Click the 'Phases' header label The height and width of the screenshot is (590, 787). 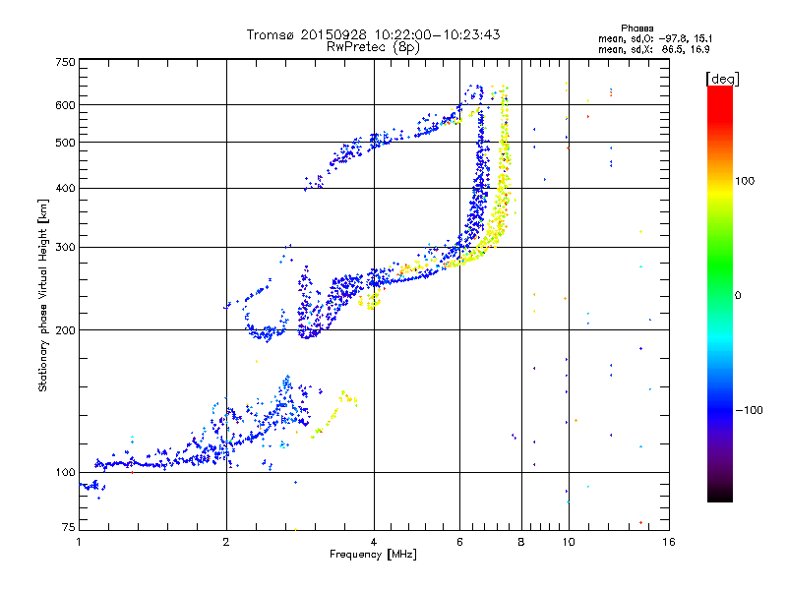[x=636, y=29]
